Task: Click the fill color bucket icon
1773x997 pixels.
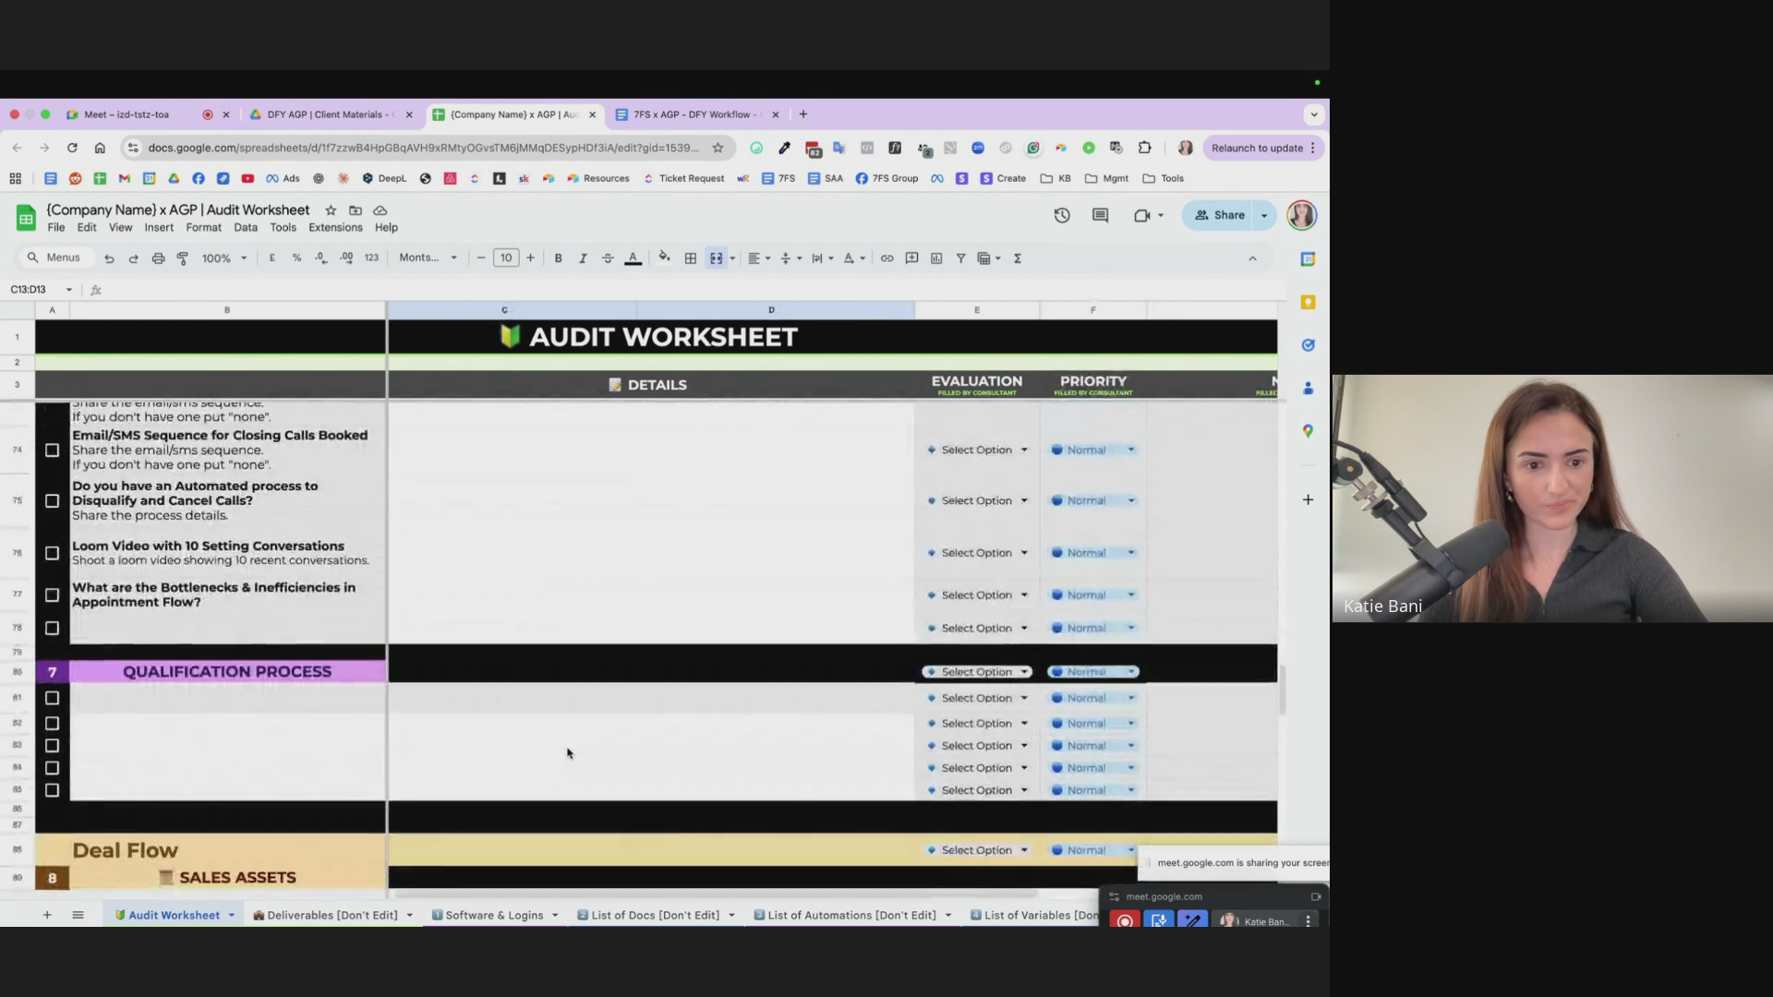Action: coord(664,258)
